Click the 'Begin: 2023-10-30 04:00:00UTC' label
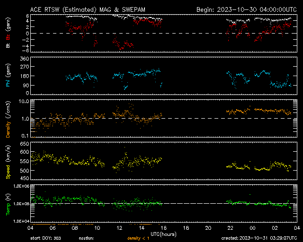Screen dimensions: 303x242 247,9
